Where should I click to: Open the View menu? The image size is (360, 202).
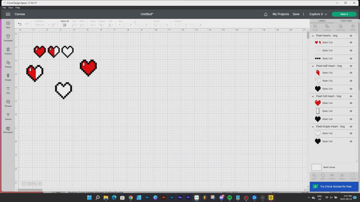coord(11,7)
